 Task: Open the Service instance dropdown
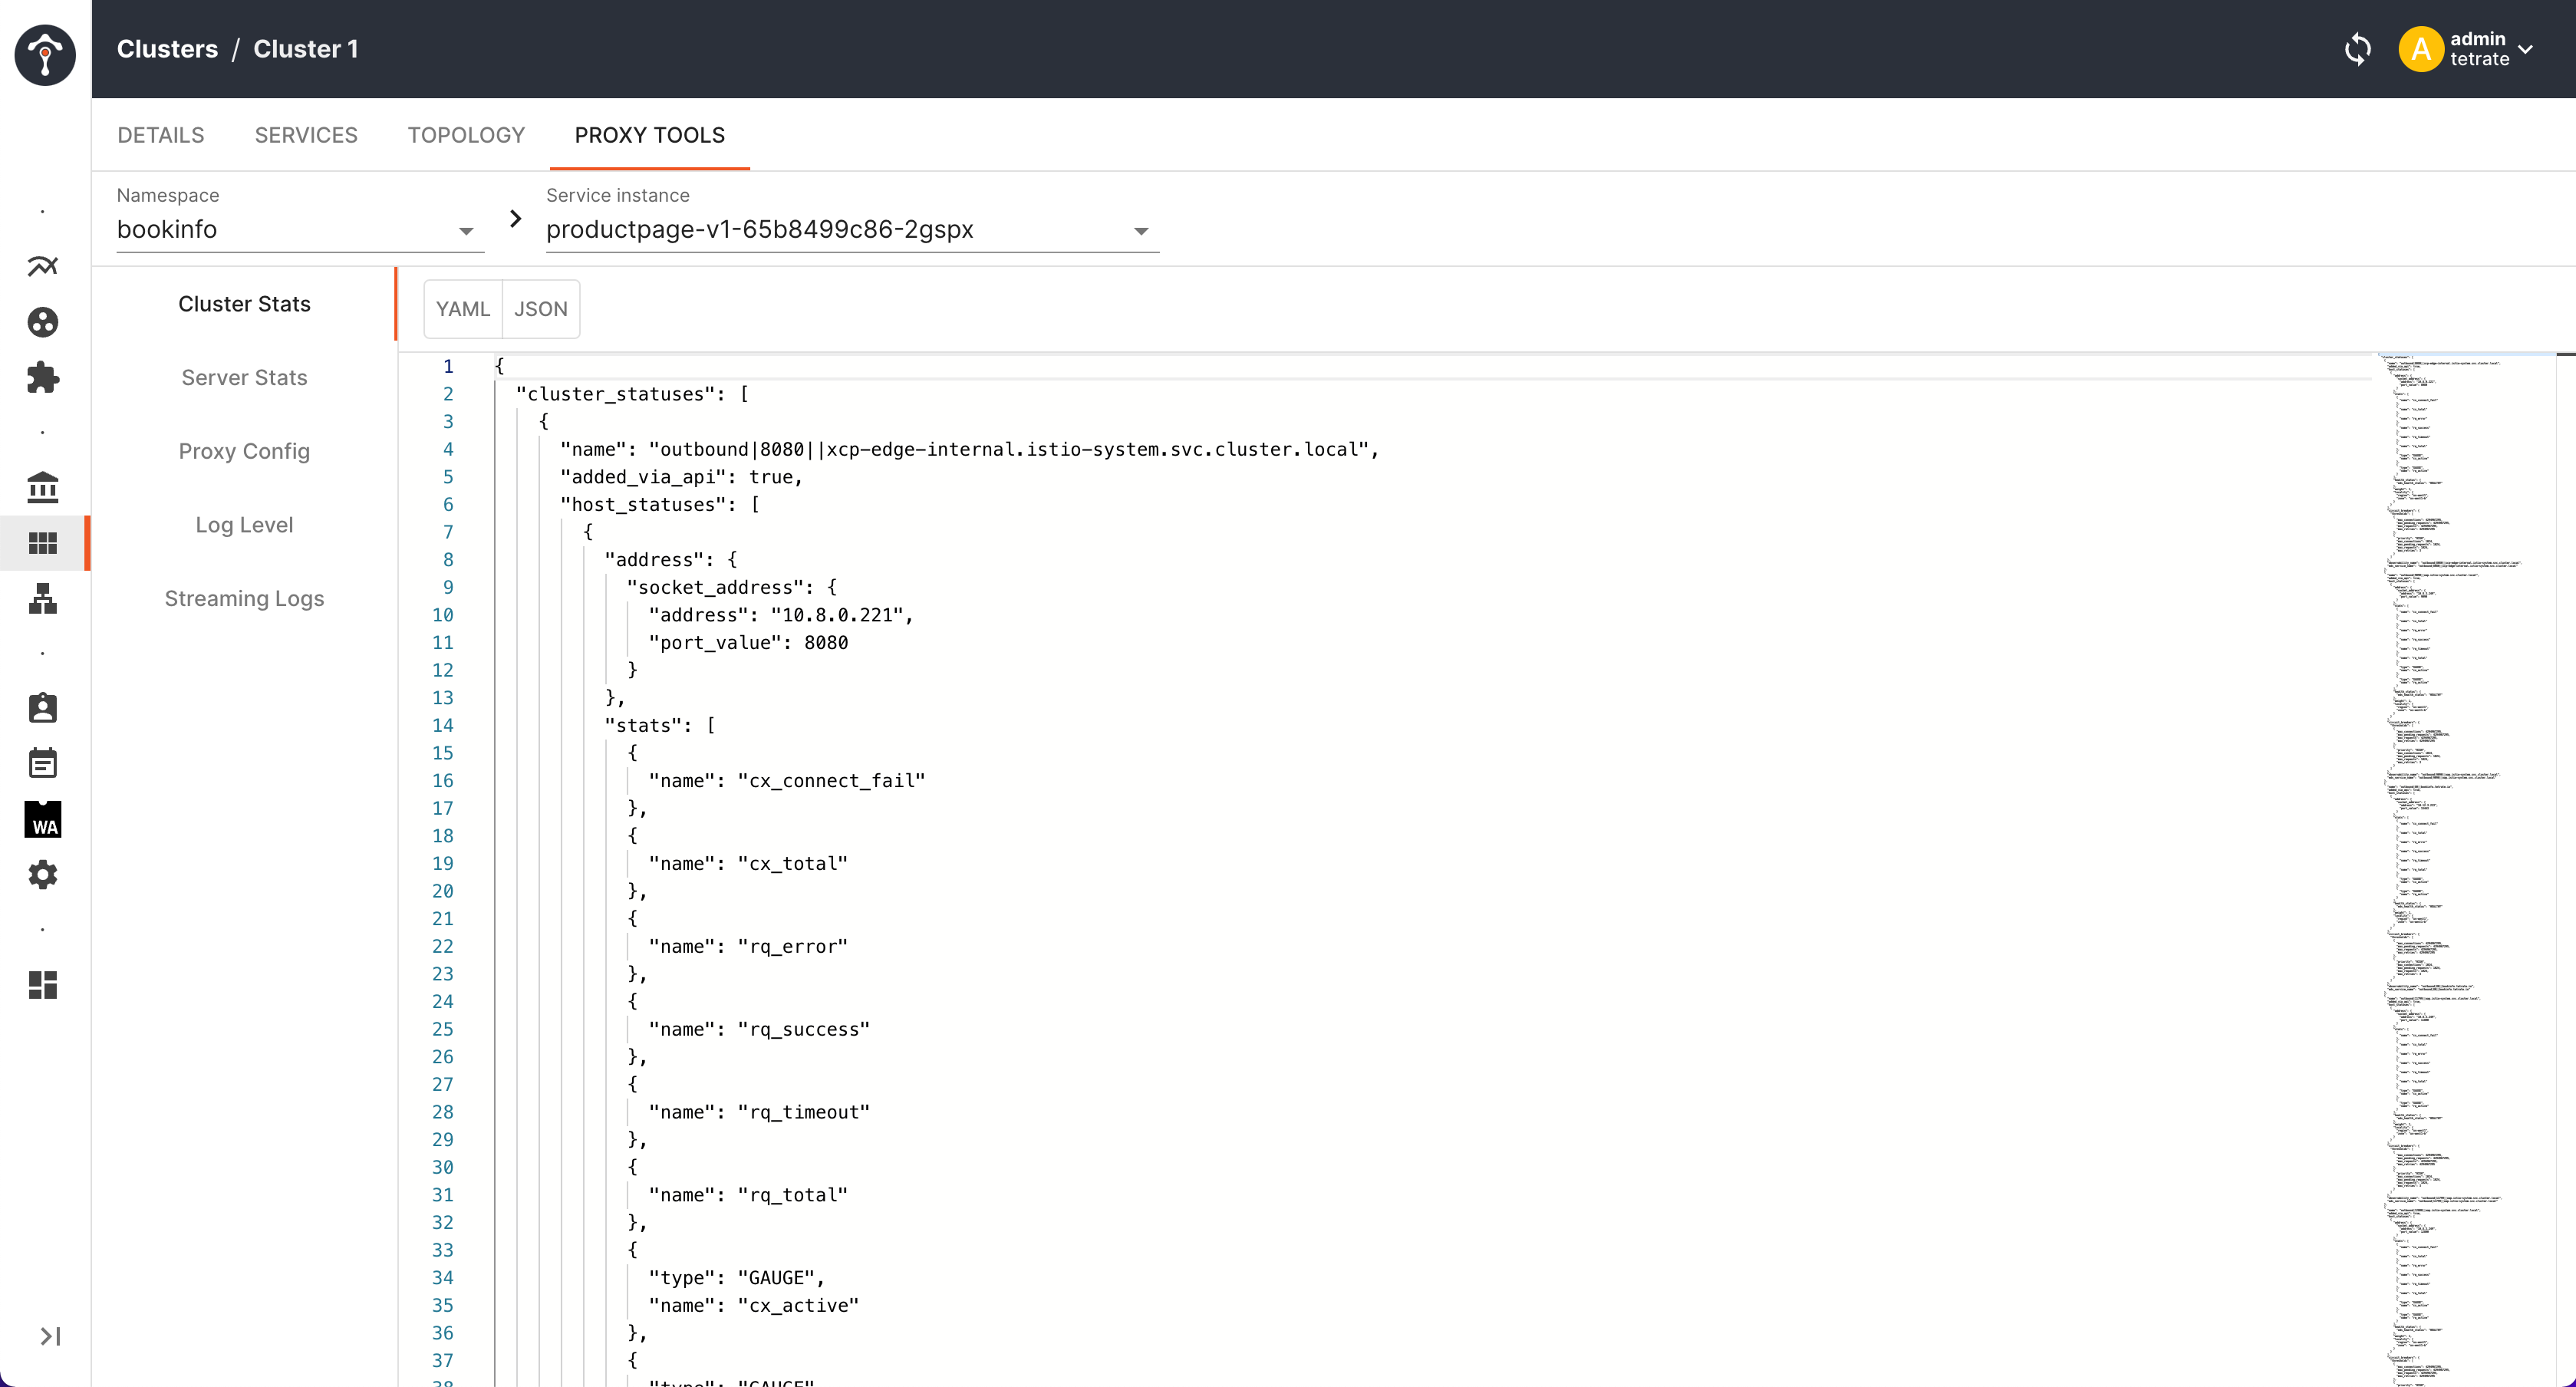852,230
